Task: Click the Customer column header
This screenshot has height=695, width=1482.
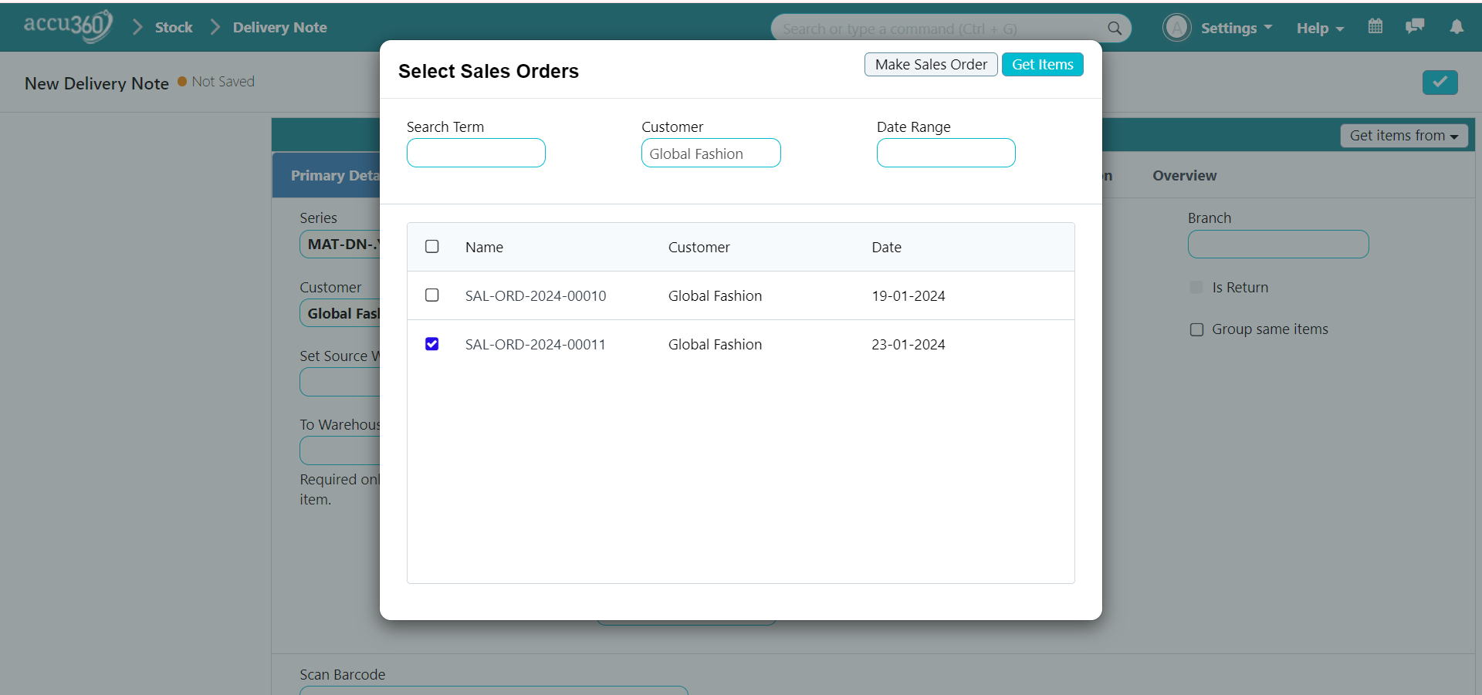Action: (699, 247)
